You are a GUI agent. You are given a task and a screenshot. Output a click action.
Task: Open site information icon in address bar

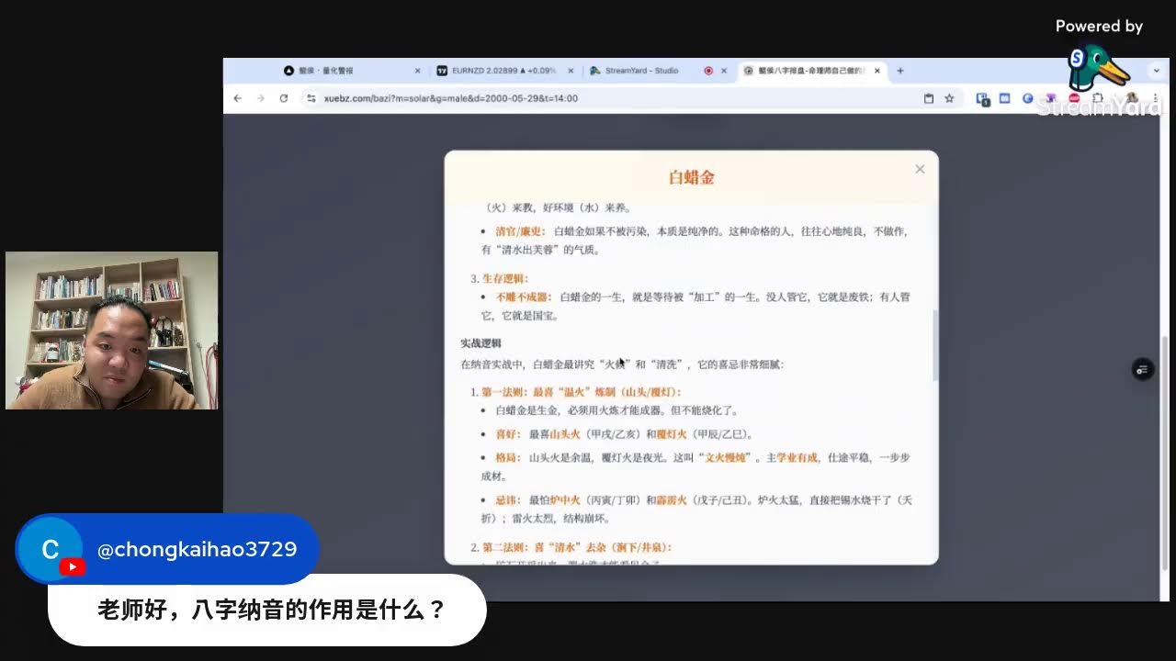click(x=311, y=98)
